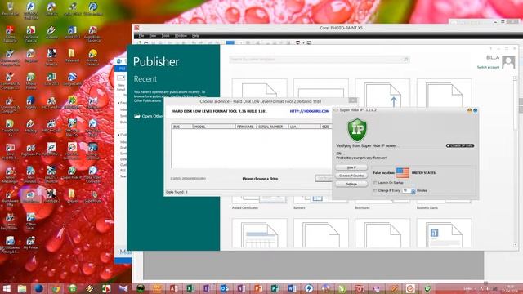This screenshot has height=294, width=523.
Task: Open the Recycle Bin desktop icon
Action: (10, 8)
